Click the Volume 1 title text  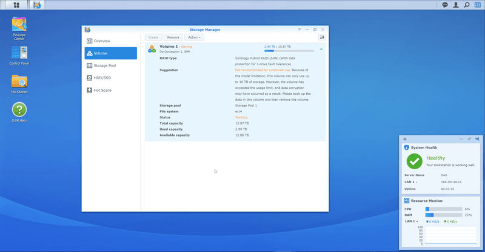pos(169,47)
